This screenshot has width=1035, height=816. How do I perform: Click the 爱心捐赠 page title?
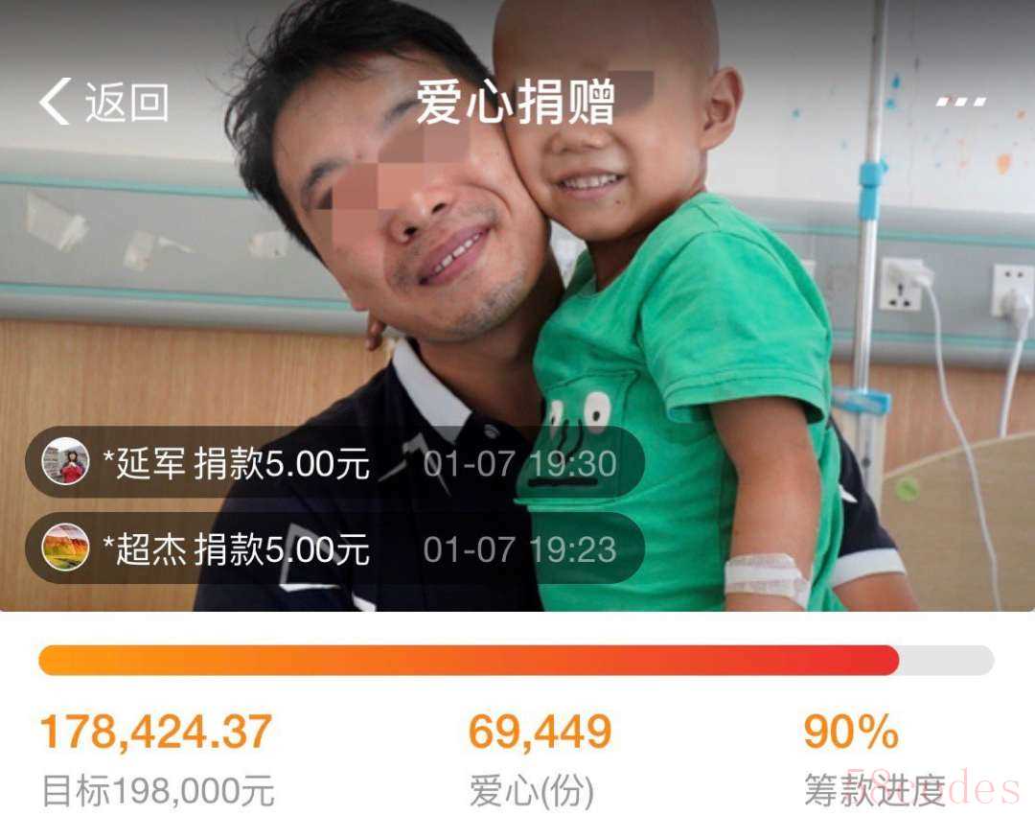(x=517, y=101)
